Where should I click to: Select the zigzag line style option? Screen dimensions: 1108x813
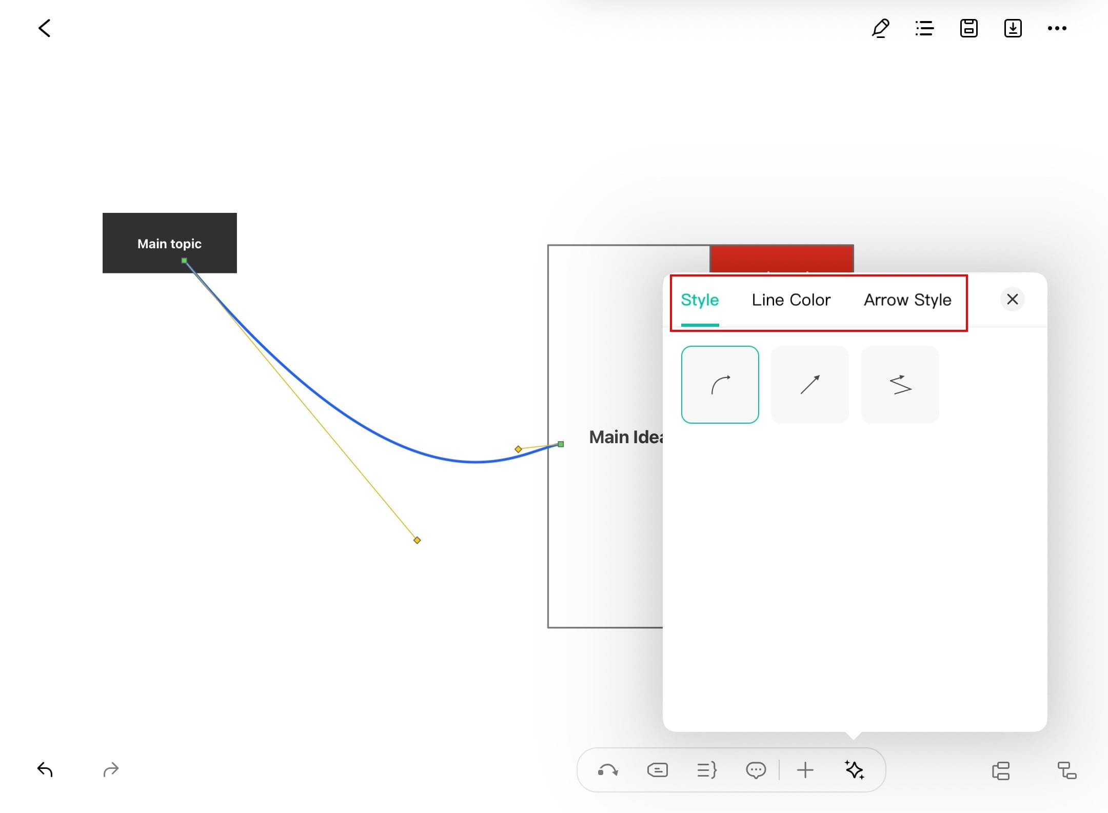pyautogui.click(x=900, y=385)
